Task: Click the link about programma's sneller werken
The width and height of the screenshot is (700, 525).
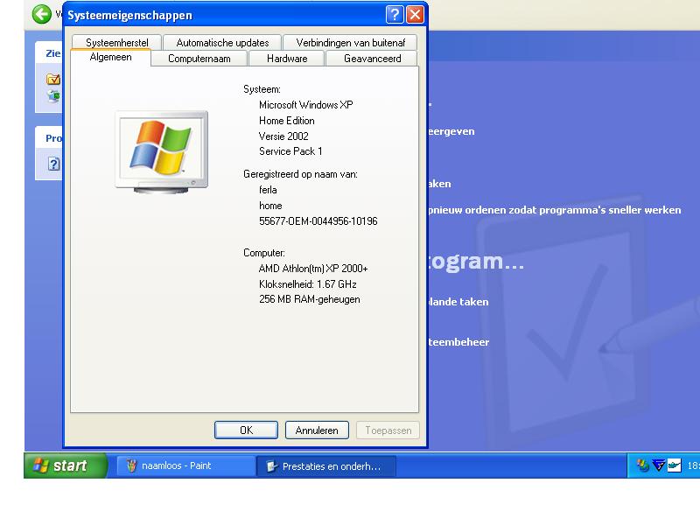Action: pyautogui.click(x=555, y=210)
